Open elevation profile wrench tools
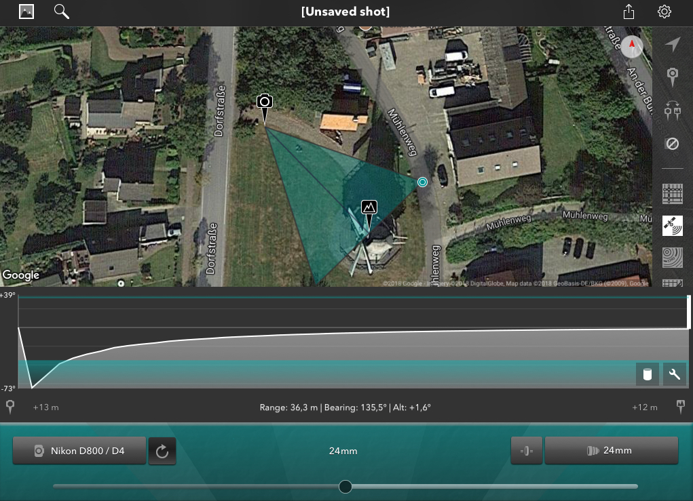 pyautogui.click(x=675, y=375)
